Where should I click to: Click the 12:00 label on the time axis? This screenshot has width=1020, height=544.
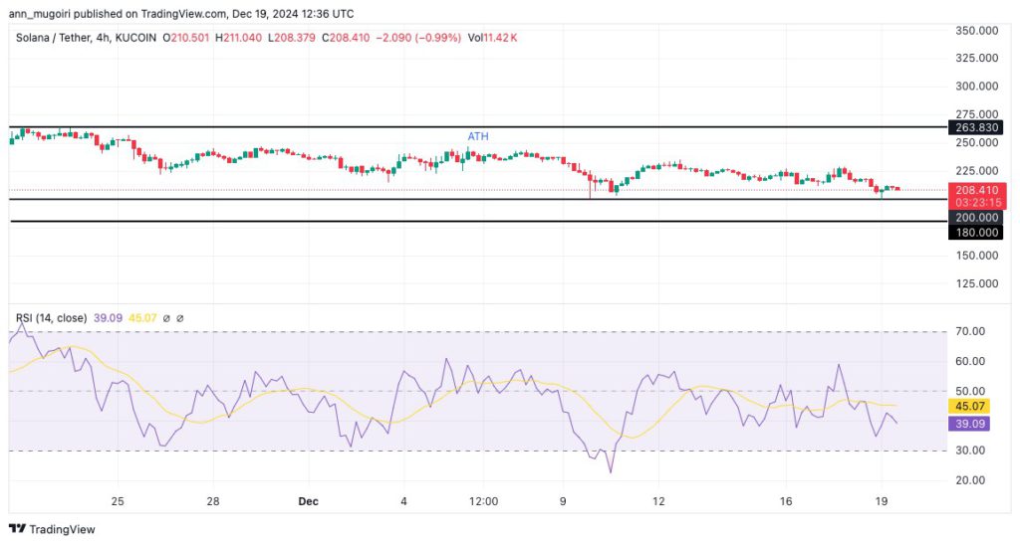pos(483,501)
